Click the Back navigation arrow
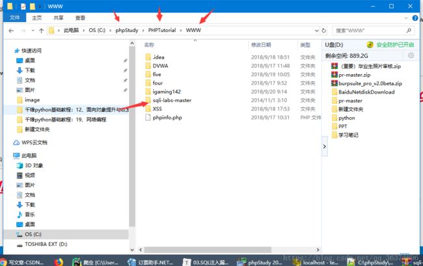Image resolution: width=423 pixels, height=266 pixels. pos(11,31)
